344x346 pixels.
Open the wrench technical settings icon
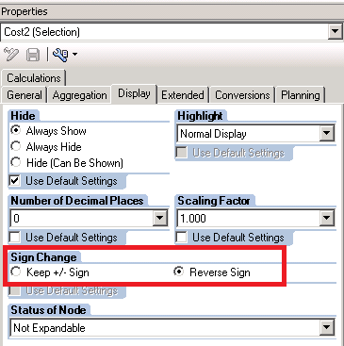(x=60, y=55)
